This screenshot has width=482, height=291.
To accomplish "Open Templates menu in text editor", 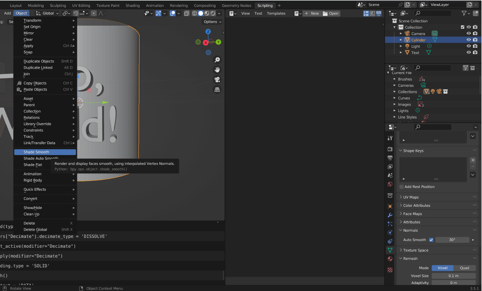I will tap(276, 13).
